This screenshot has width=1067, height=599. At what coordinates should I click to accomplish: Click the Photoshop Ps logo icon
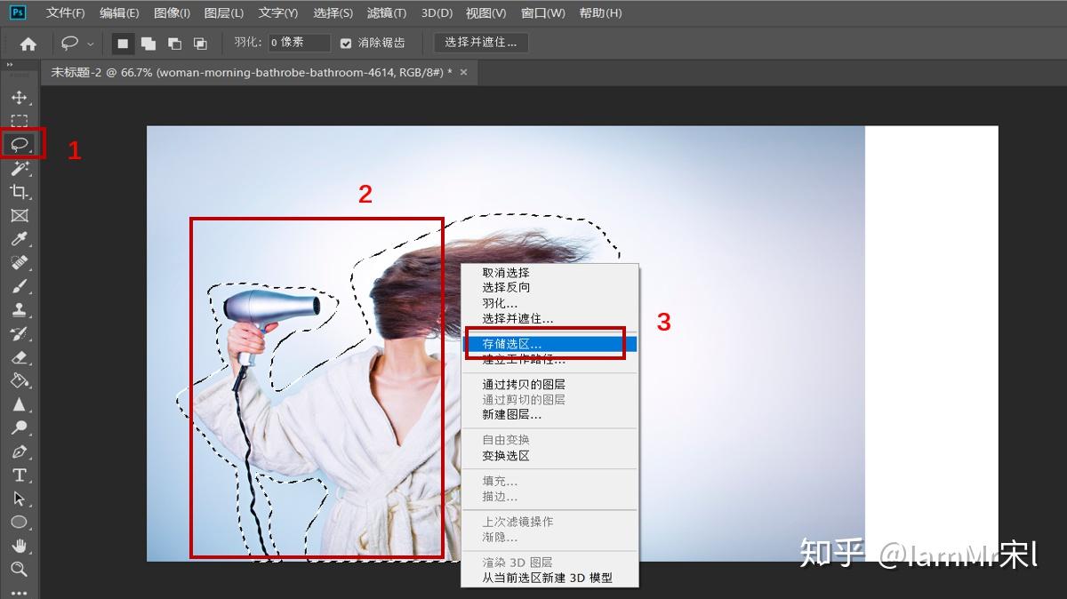point(19,12)
